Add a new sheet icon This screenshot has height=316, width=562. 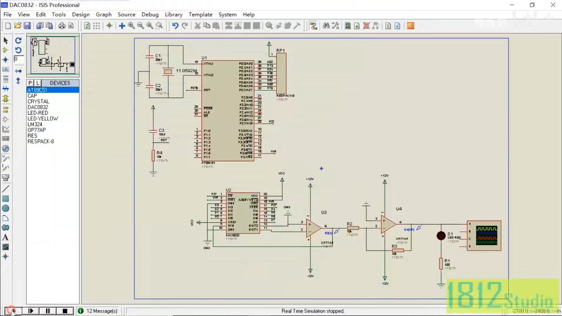coord(357,26)
